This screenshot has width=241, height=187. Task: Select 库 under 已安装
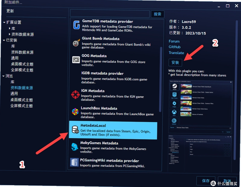pos(13,46)
